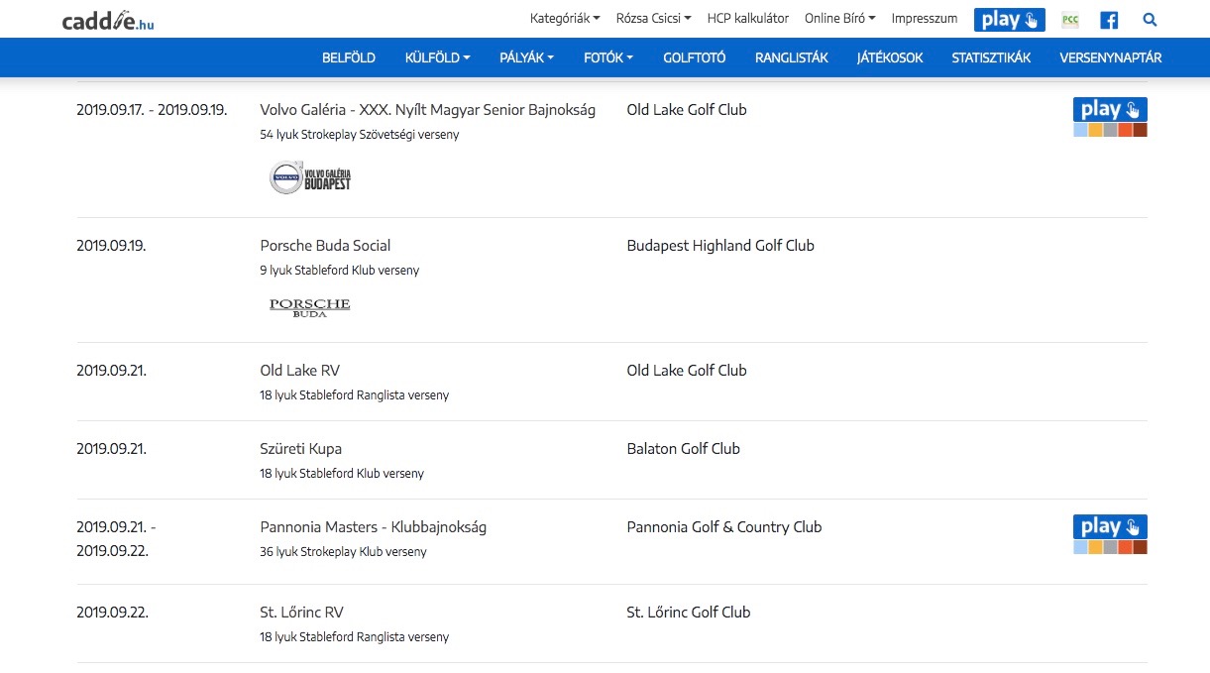Open the Rózsa Csicsi user menu
This screenshot has height=673, width=1210.
pyautogui.click(x=653, y=19)
